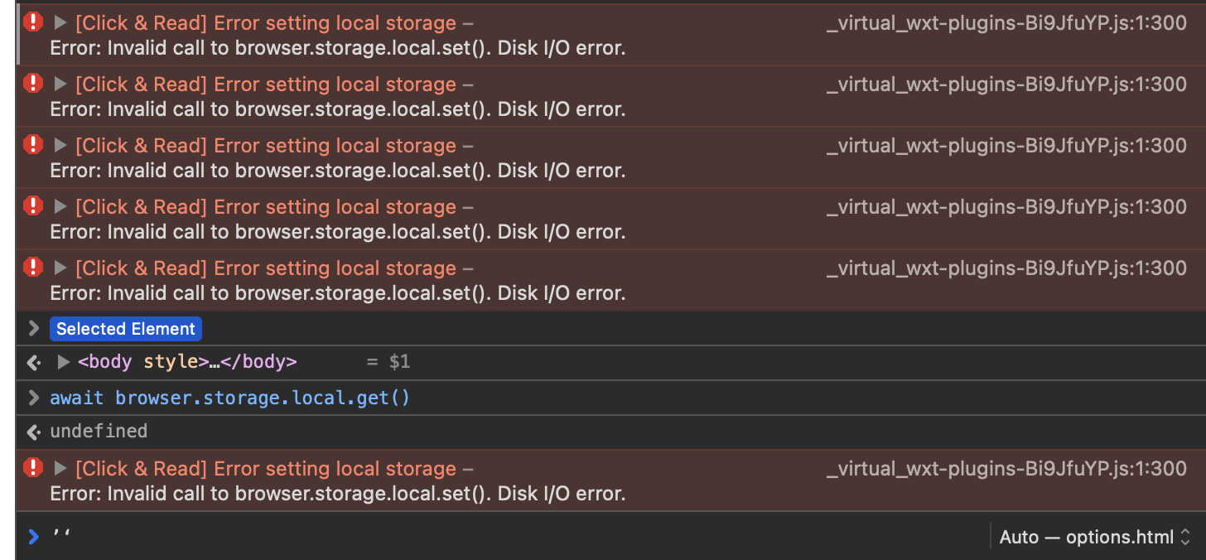Click the red error icon on the topmost error
The width and height of the screenshot is (1206, 560).
pos(32,22)
